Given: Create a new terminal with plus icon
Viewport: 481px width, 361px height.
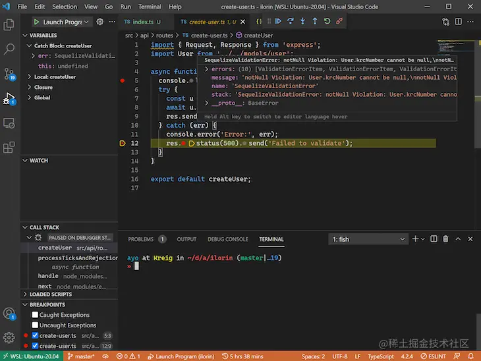Looking at the screenshot, I should [x=415, y=239].
